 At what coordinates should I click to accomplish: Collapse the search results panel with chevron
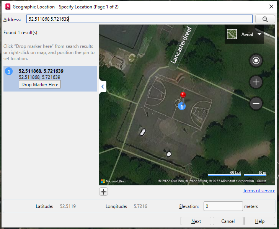click(103, 87)
